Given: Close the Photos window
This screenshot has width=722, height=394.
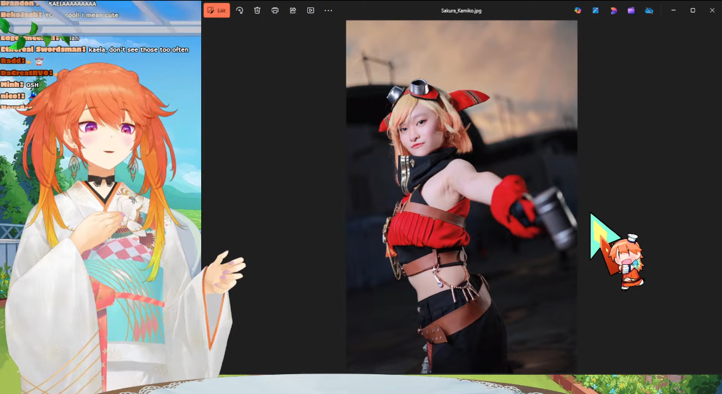Looking at the screenshot, I should tap(712, 10).
